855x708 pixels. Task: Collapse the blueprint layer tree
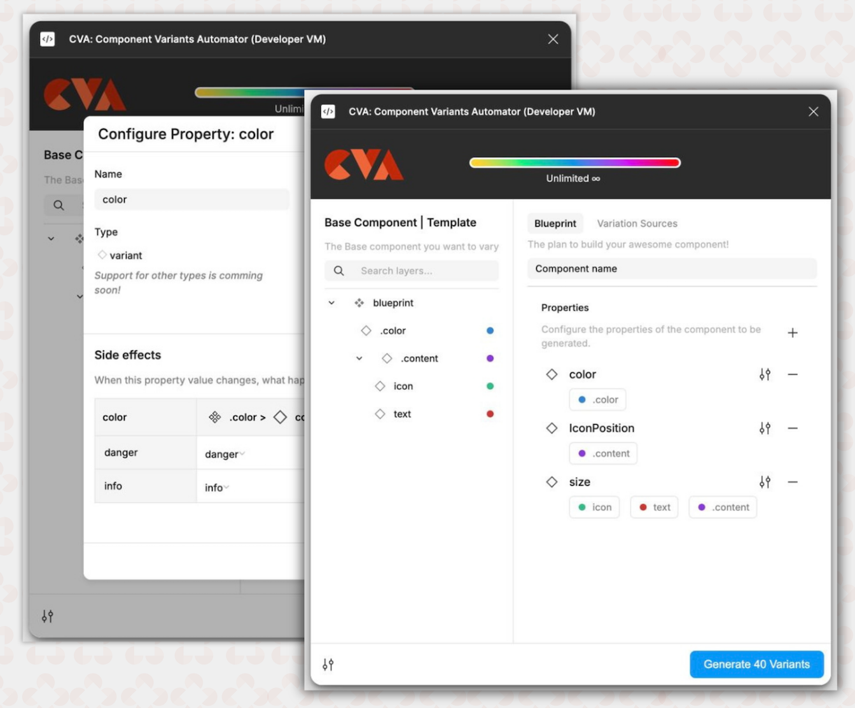point(331,302)
